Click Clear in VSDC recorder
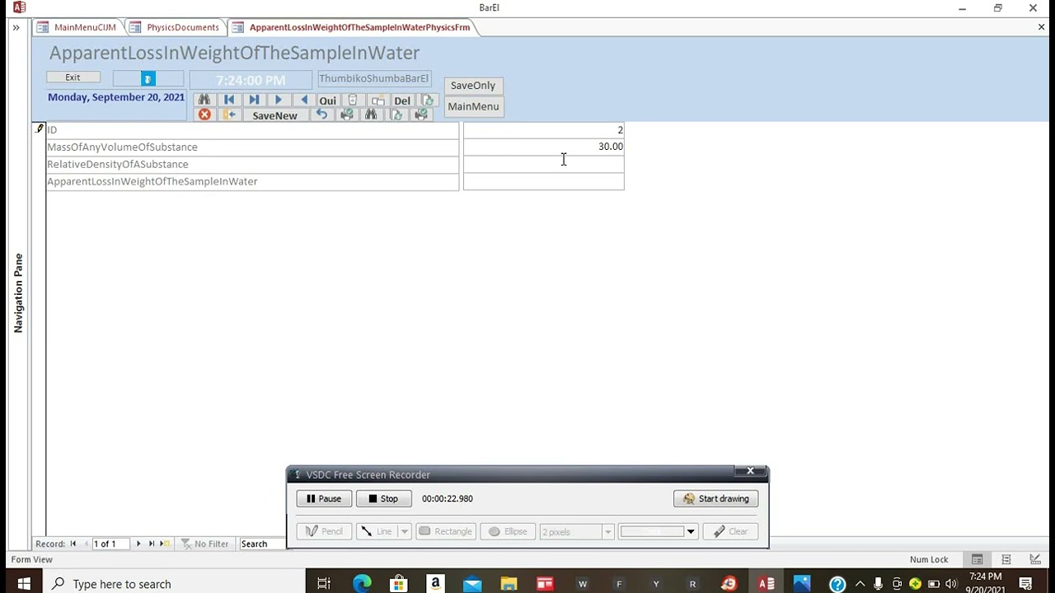1055x593 pixels. [x=730, y=531]
